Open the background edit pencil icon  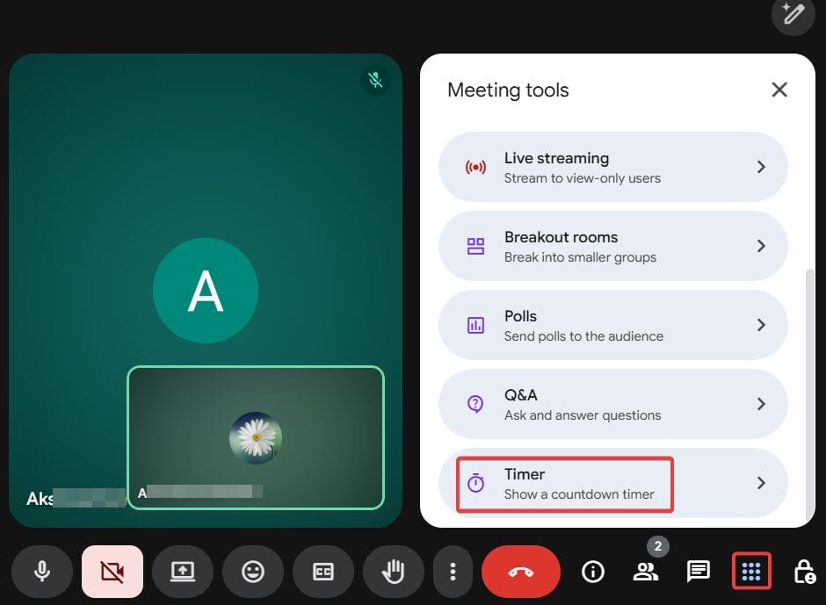tap(793, 15)
